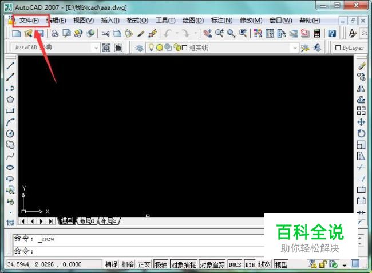This screenshot has height=273, width=372.
Task: Click the Zoom Previous icon
Action: point(243,33)
